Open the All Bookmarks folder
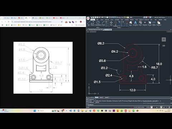Screen dimensions: 172x129 click(80, 25)
